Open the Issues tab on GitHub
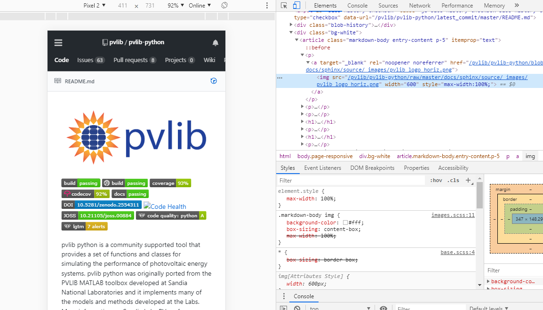The height and width of the screenshot is (310, 543). point(90,60)
